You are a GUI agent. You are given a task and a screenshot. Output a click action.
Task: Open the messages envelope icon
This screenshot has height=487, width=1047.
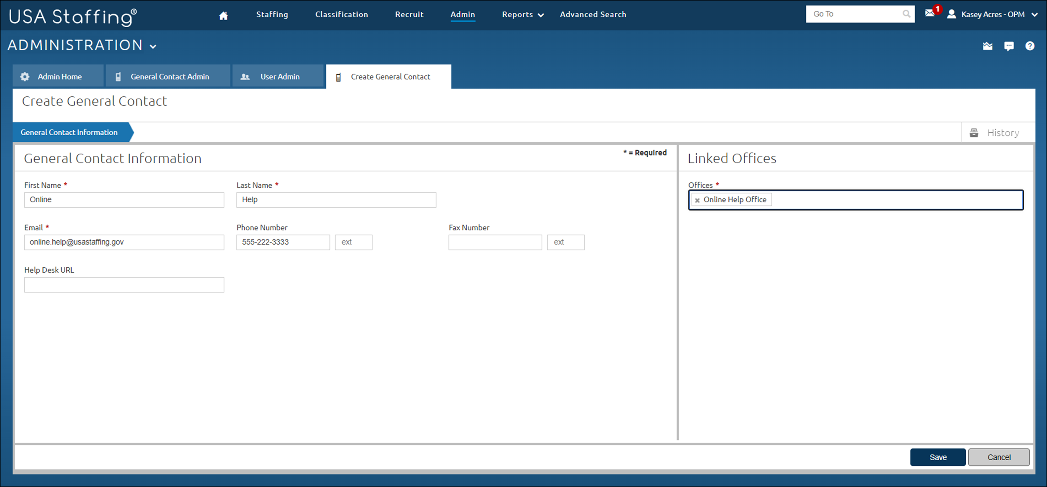point(930,14)
